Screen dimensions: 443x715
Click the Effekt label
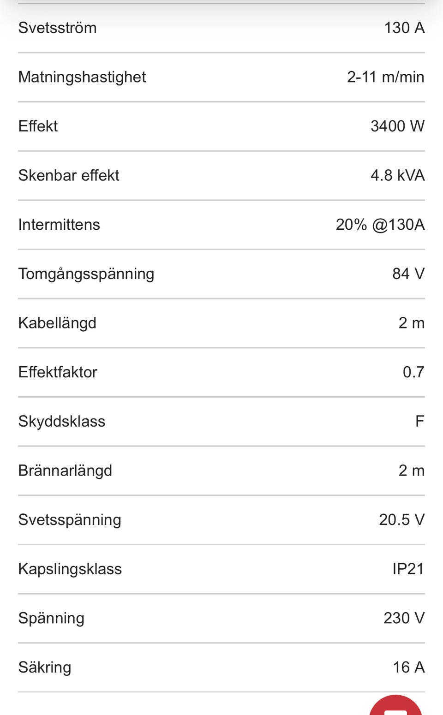click(x=38, y=126)
